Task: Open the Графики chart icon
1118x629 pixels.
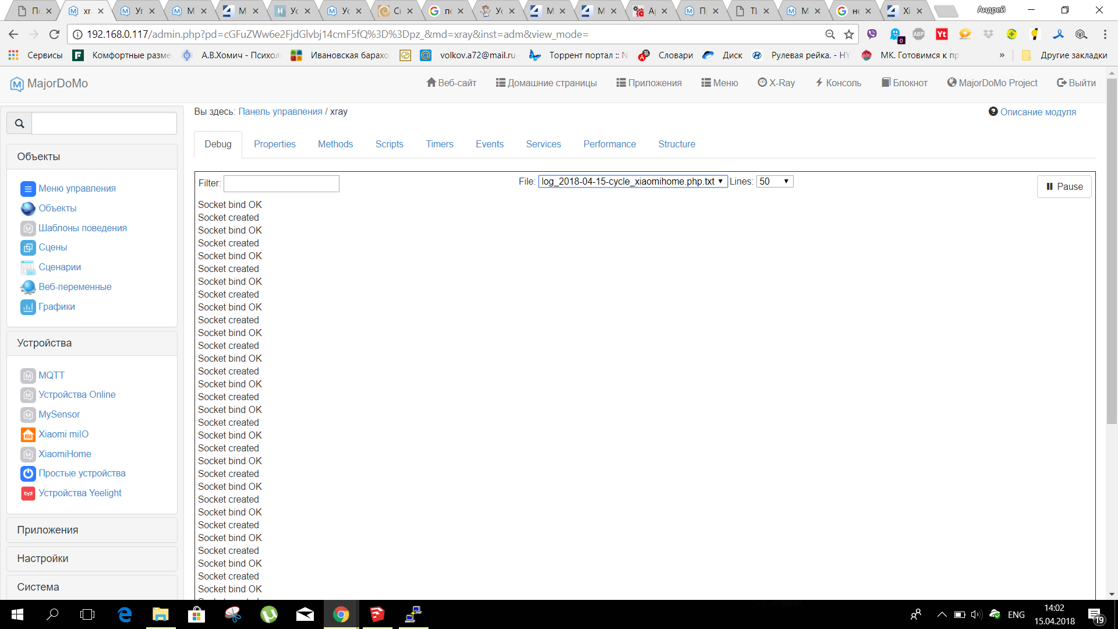Action: pyautogui.click(x=28, y=307)
